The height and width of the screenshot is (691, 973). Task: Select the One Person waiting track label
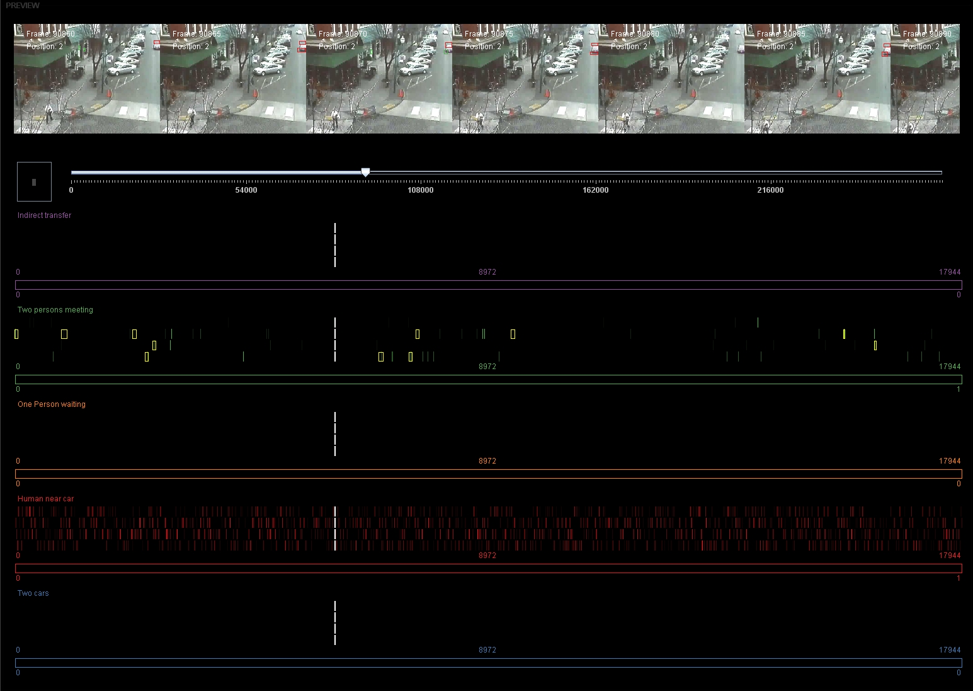click(x=51, y=404)
